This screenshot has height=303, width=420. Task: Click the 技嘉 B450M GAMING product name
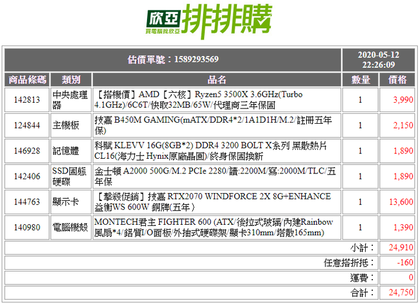213,125
